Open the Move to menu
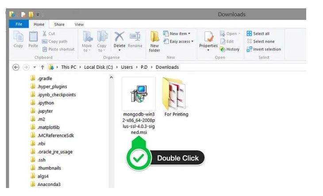 (x=87, y=41)
